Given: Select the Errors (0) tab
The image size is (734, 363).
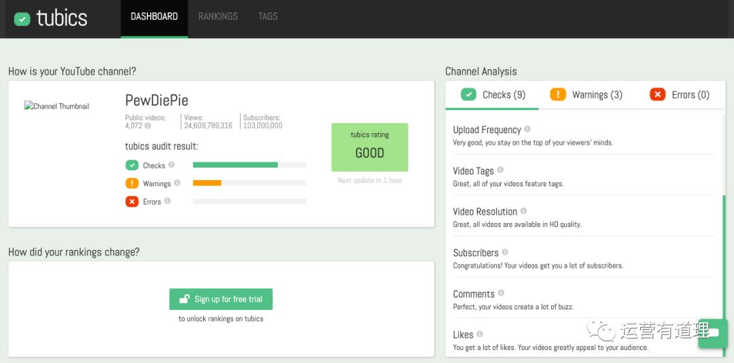Looking at the screenshot, I should coord(679,95).
